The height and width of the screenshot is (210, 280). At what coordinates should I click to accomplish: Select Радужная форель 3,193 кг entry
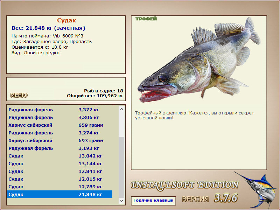(59, 148)
